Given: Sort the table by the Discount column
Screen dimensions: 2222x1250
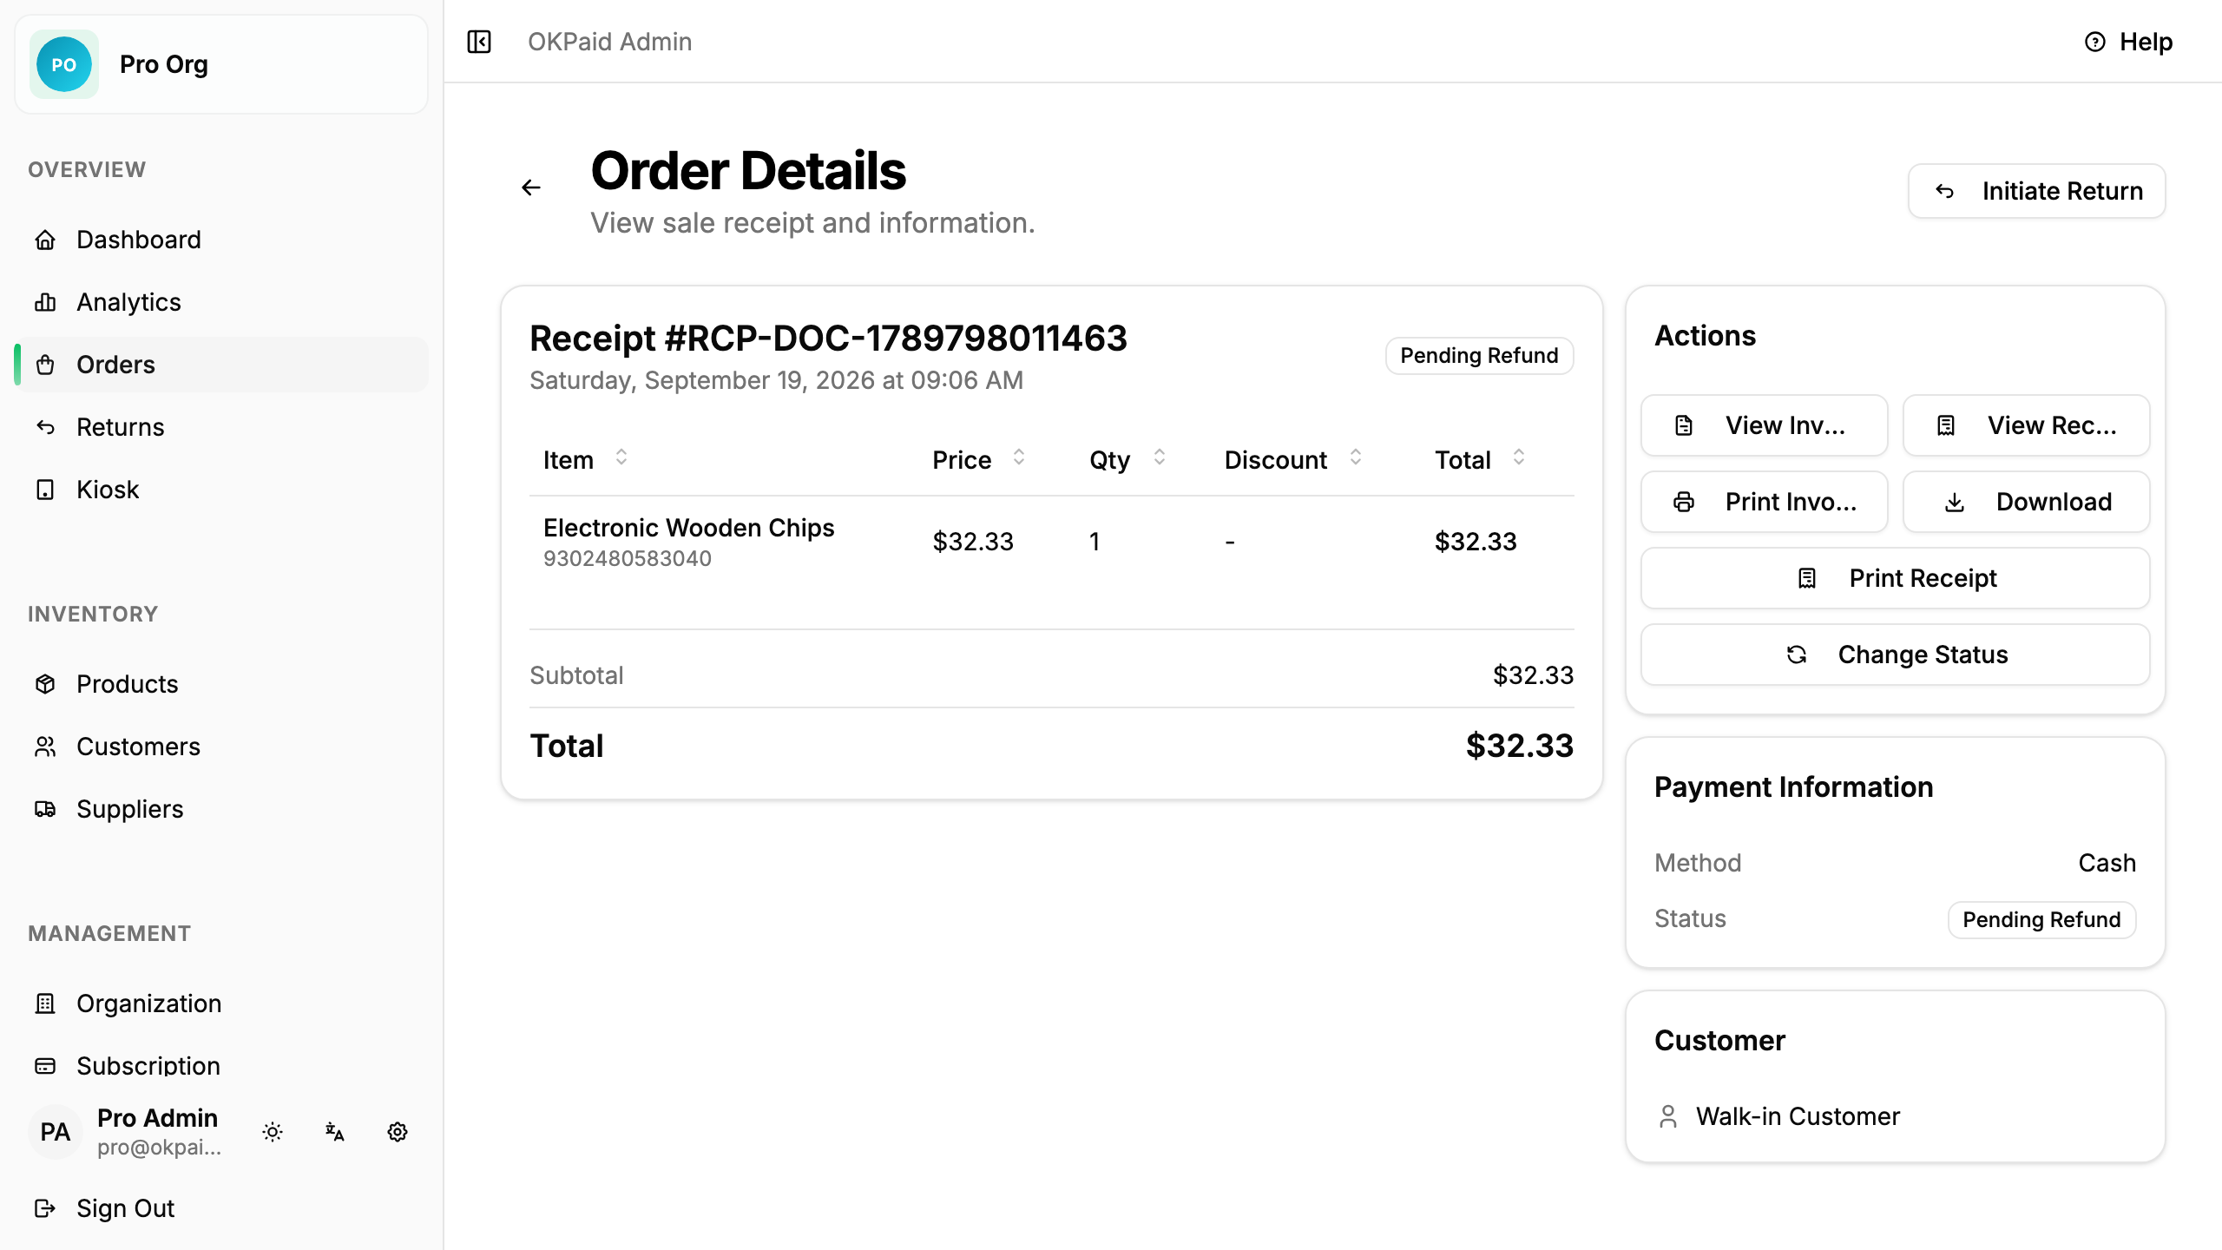Looking at the screenshot, I should 1293,459.
